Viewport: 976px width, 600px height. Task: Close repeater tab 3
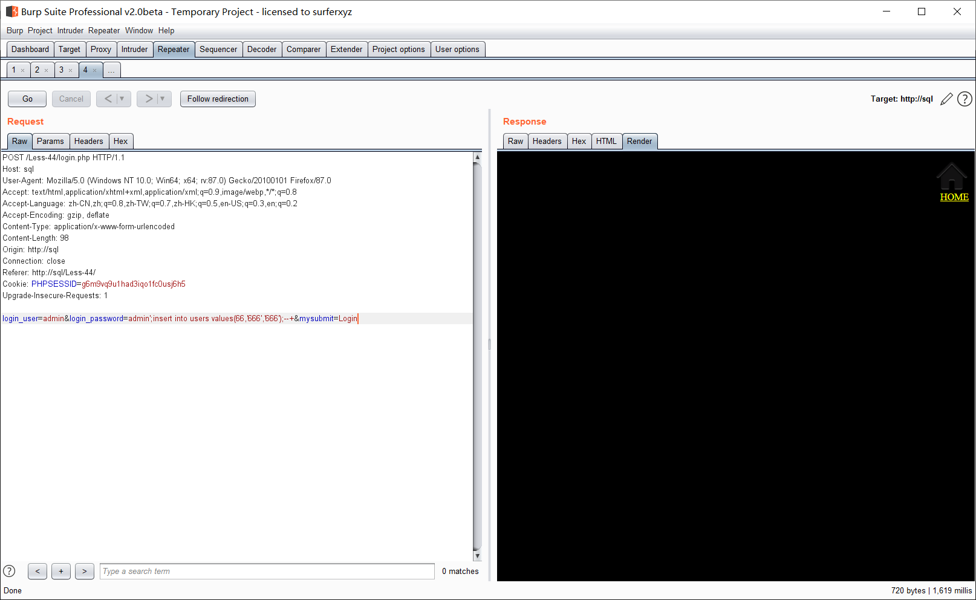tap(70, 71)
